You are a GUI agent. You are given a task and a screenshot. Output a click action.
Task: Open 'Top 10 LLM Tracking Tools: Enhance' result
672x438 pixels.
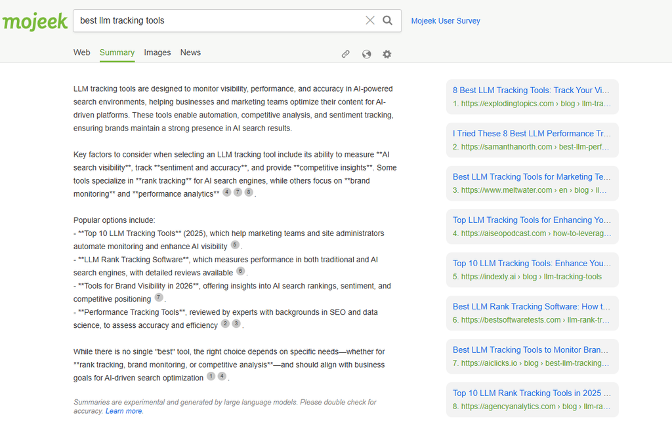point(532,264)
